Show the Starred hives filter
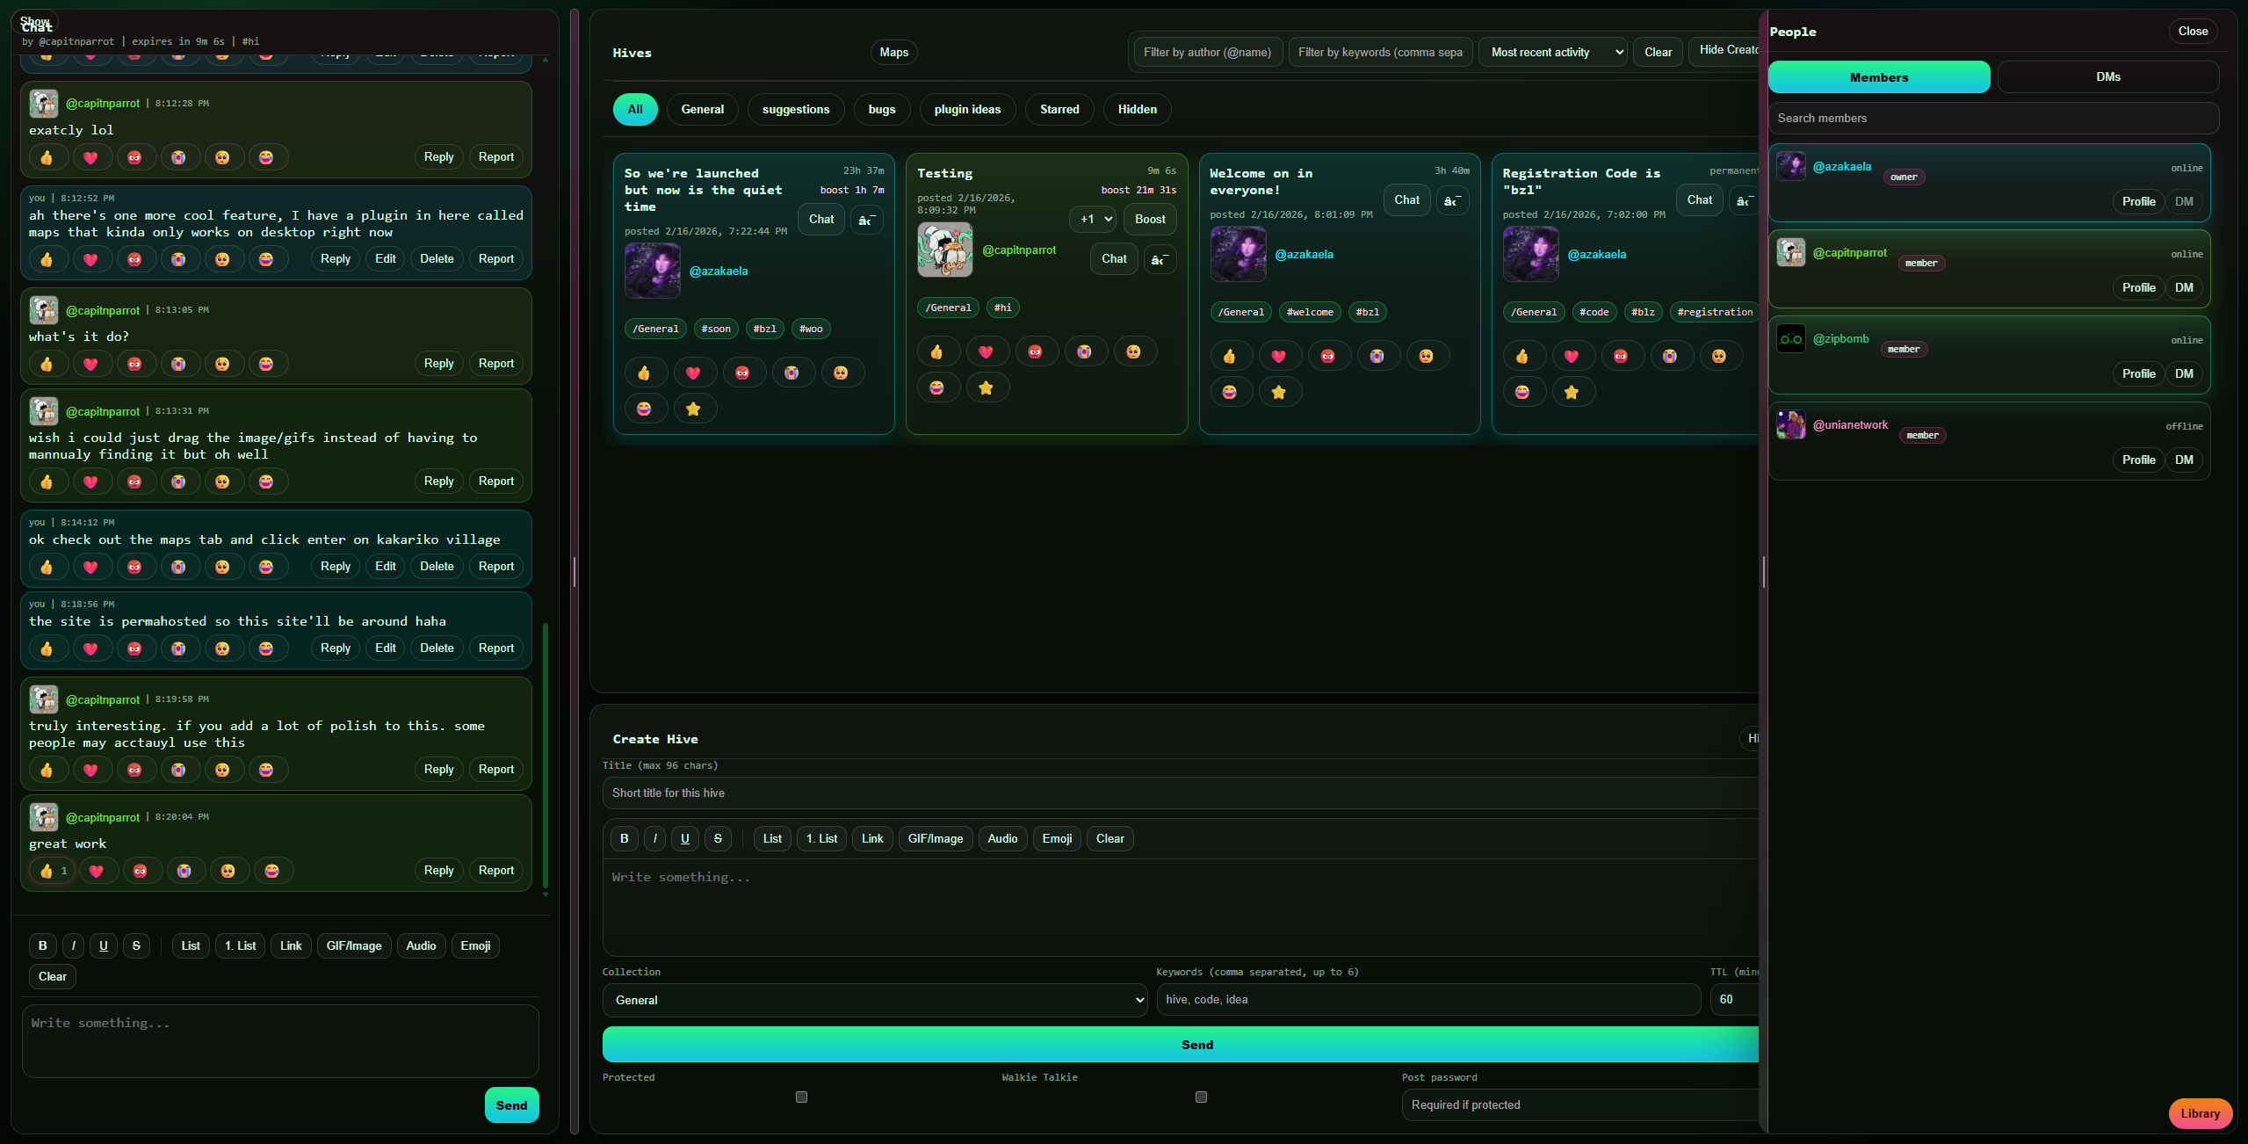 1059,110
